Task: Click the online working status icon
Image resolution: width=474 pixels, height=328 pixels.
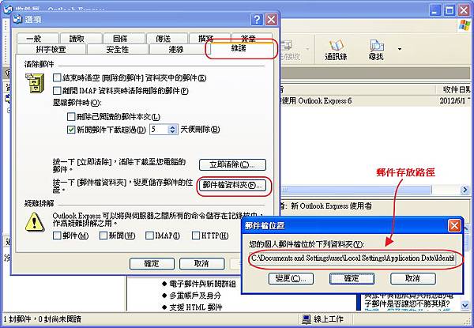Action: coord(307,319)
